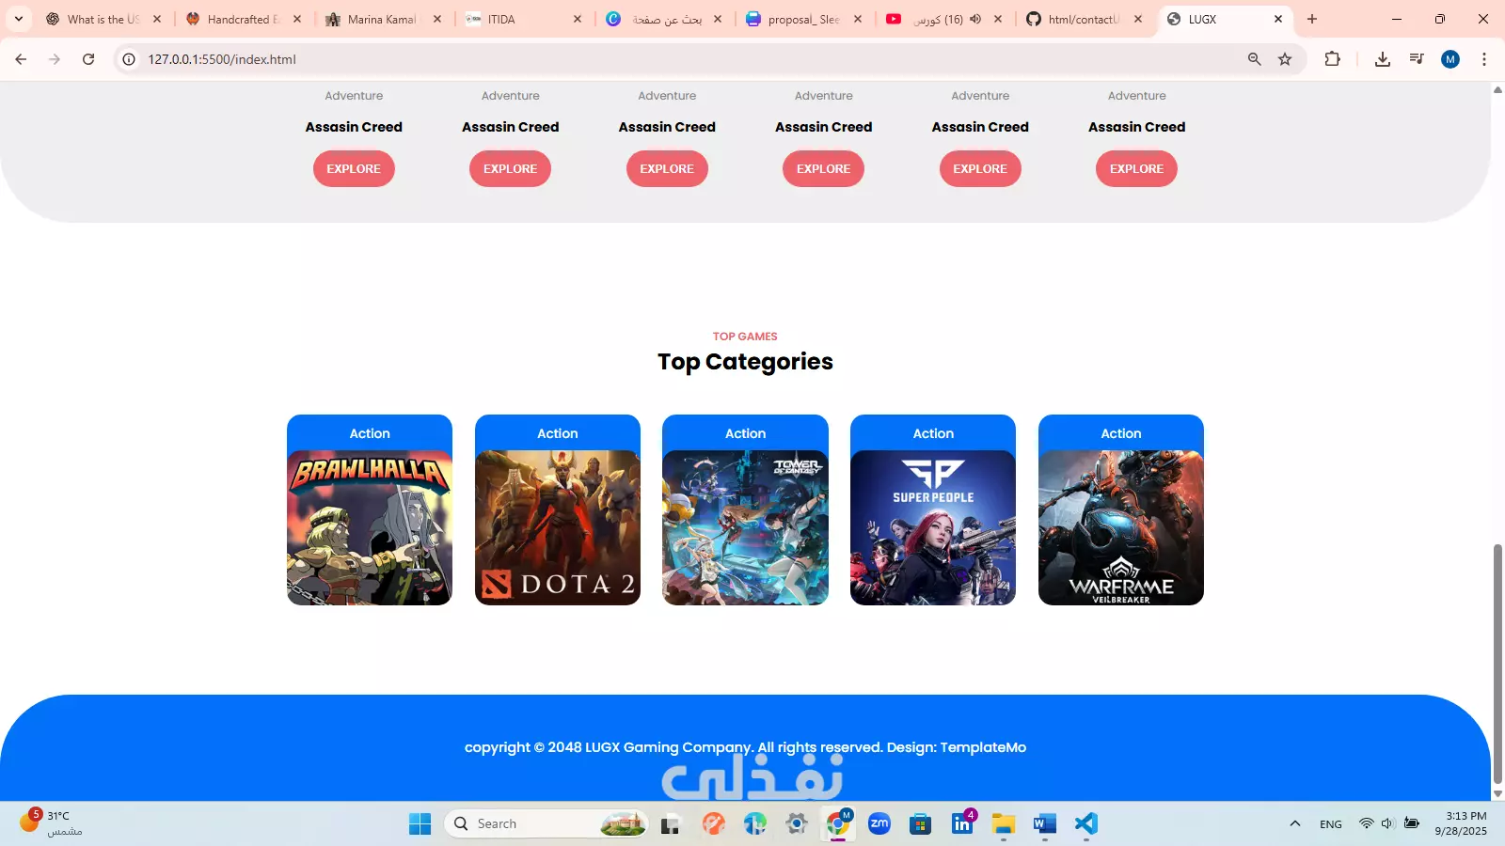Switch to the ITIDA tab
This screenshot has height=846, width=1505.
pos(524,19)
